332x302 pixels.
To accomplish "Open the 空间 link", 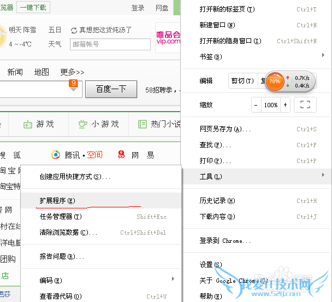I will point(94,155).
